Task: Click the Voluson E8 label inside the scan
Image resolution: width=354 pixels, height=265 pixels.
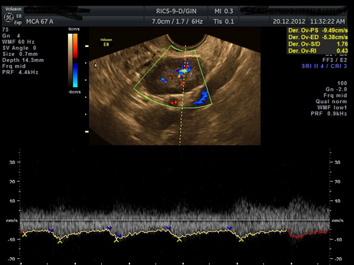Action: [x=106, y=42]
